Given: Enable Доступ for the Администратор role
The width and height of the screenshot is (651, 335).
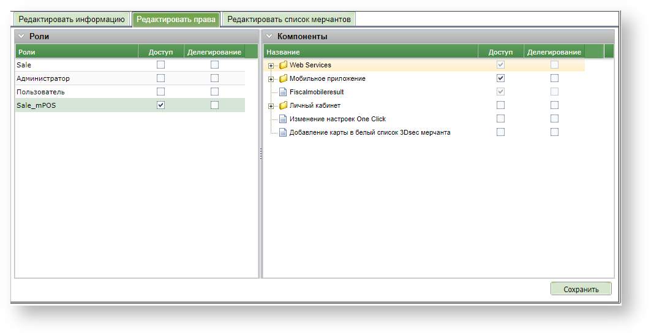Looking at the screenshot, I should coord(160,78).
